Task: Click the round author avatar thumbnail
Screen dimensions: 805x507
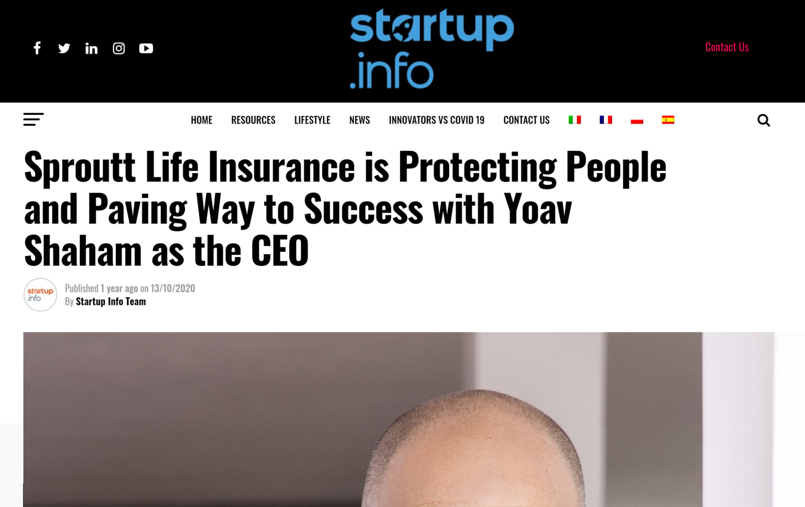Action: pyautogui.click(x=40, y=295)
